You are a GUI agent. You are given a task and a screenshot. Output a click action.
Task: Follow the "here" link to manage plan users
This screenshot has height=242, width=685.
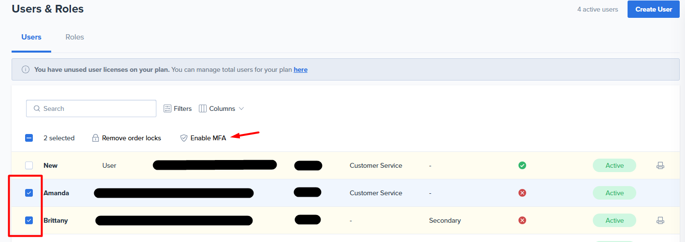tap(301, 69)
